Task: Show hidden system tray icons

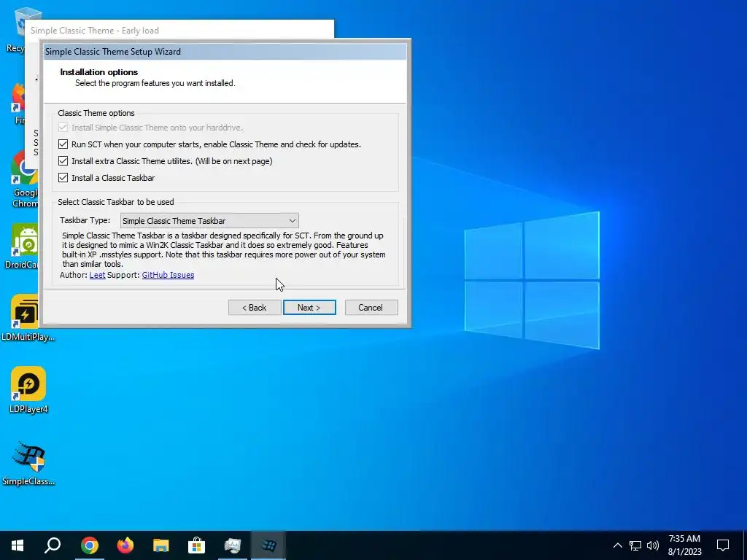Action: tap(617, 545)
